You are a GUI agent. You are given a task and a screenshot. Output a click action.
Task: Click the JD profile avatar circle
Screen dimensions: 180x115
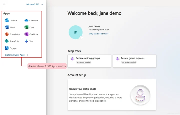pos(75,32)
